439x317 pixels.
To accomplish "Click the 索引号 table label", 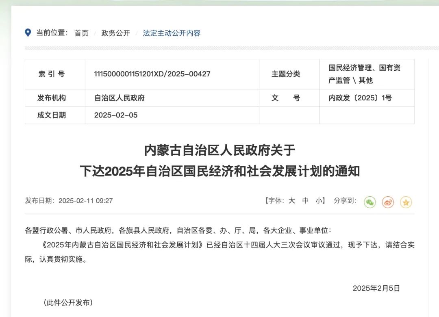I will click(52, 74).
